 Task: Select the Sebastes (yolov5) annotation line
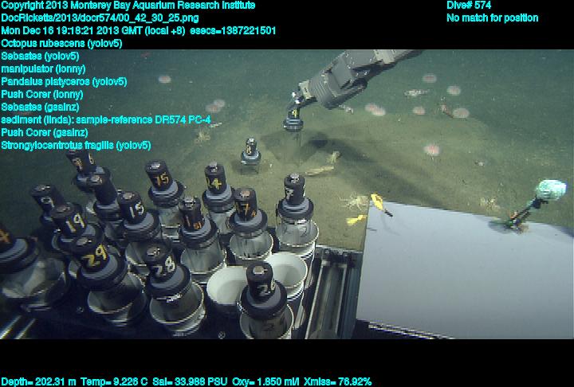pos(40,56)
